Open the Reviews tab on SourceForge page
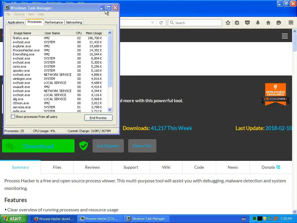The image size is (297, 223). tap(93, 167)
